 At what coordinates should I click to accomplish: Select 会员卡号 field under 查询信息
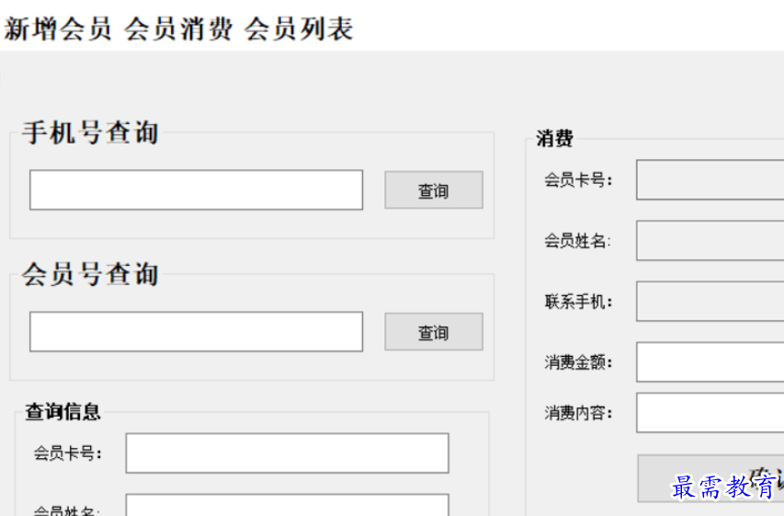(287, 453)
